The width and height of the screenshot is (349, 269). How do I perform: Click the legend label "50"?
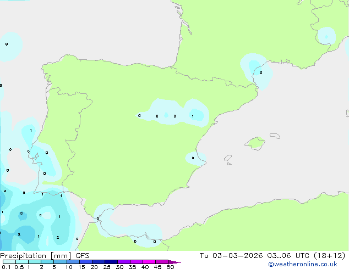(x=170, y=267)
